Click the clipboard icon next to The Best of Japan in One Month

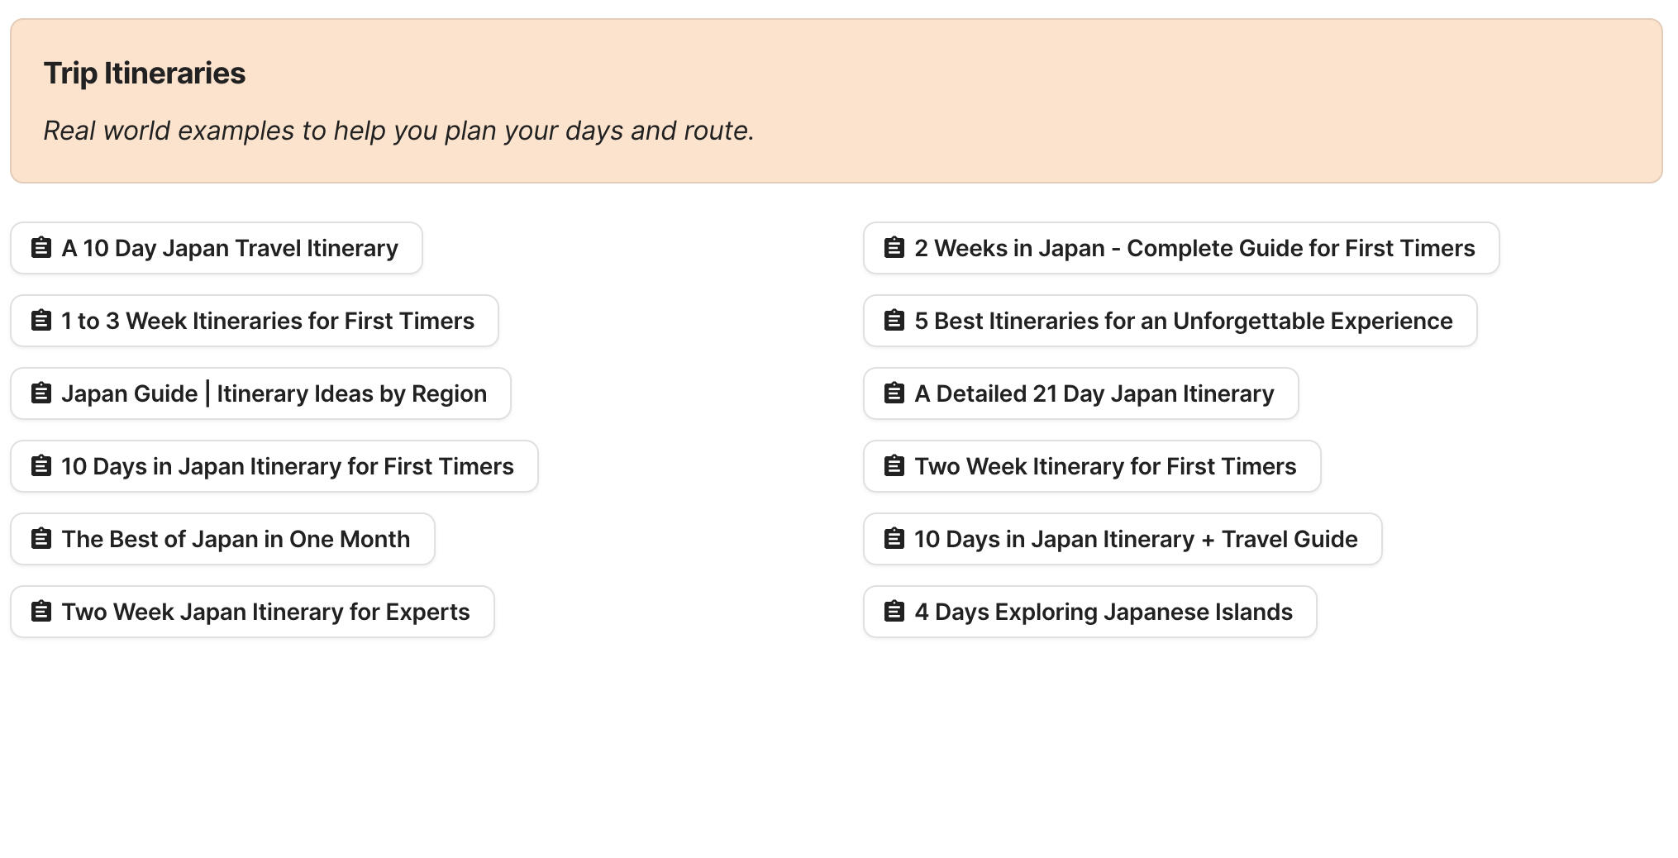click(41, 538)
